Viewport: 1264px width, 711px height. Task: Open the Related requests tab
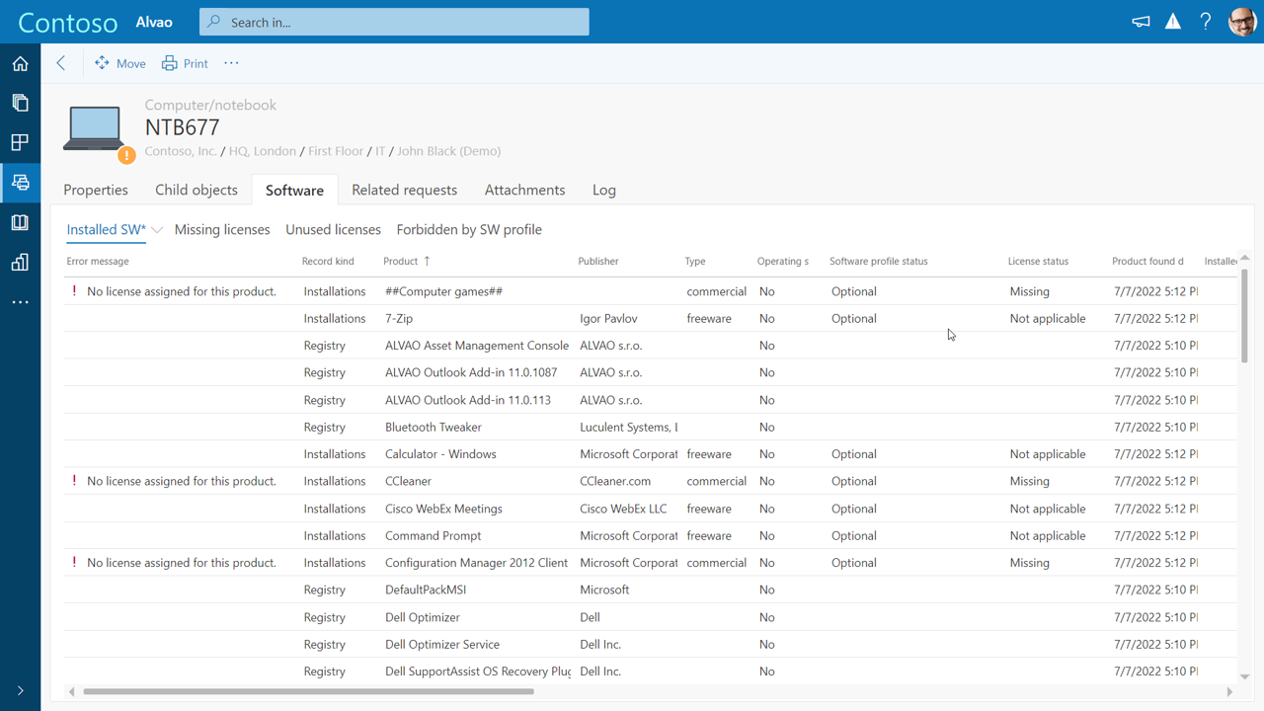(404, 190)
